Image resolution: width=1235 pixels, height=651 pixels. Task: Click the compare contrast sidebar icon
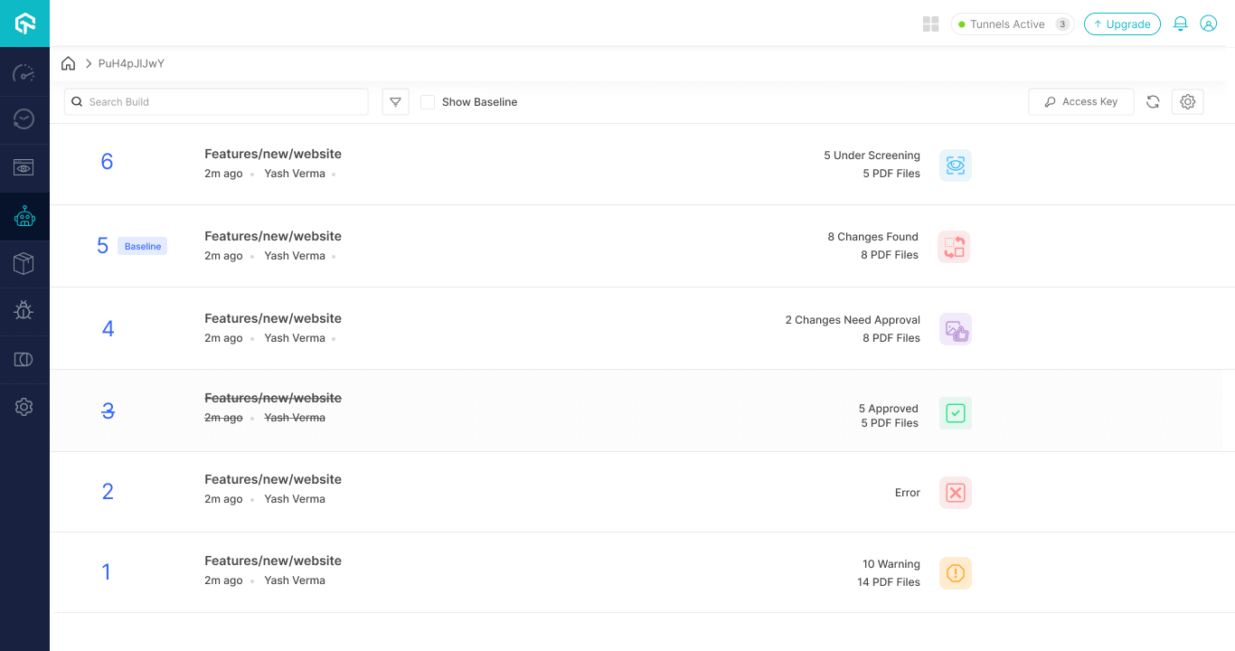pyautogui.click(x=24, y=359)
